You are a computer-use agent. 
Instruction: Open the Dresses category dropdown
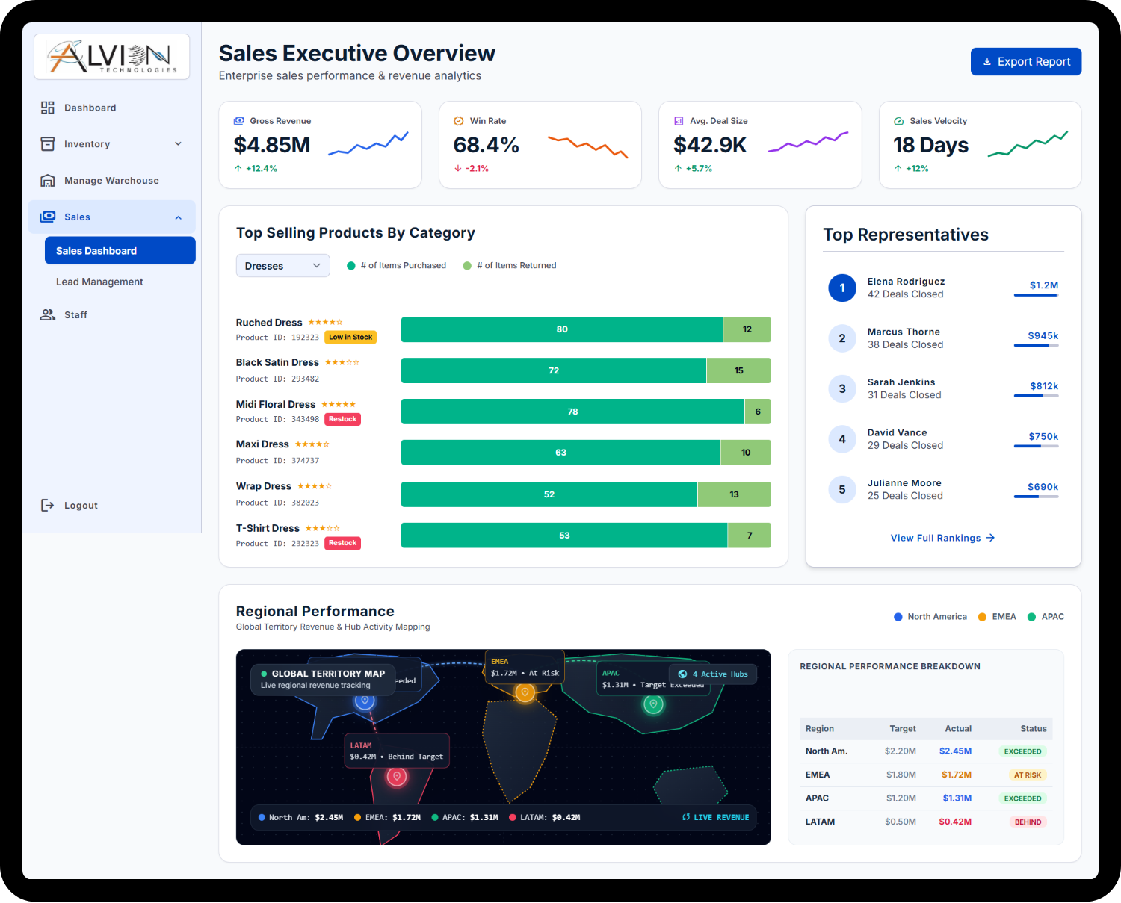tap(283, 266)
